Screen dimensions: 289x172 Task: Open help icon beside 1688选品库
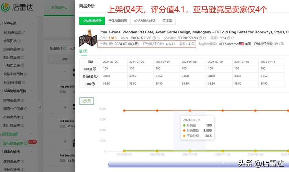24,33
